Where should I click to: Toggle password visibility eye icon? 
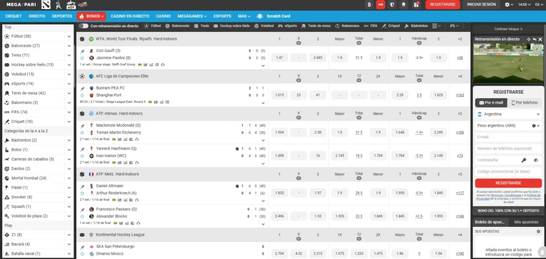tap(535, 160)
